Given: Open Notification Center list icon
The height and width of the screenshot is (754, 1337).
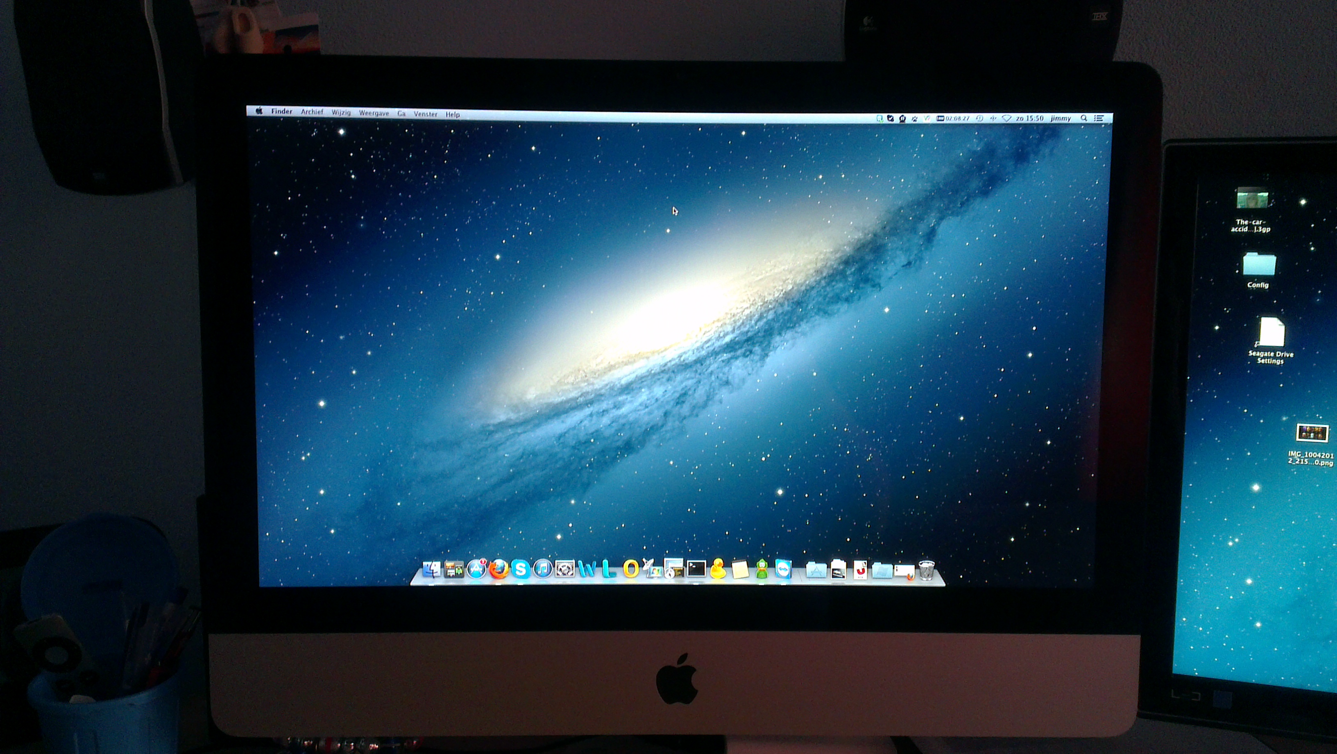Looking at the screenshot, I should (1099, 118).
